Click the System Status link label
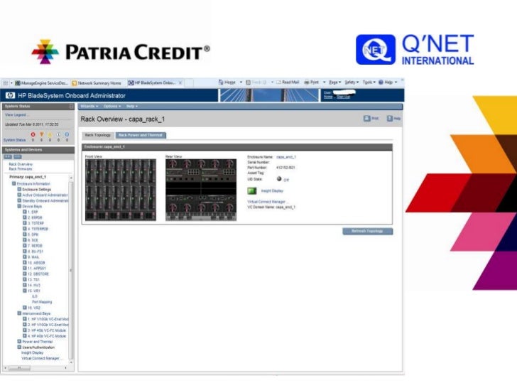Screen dimensions: 517x388 (x=14, y=140)
